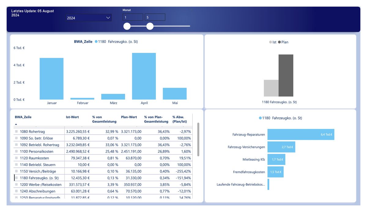Screen dimensions: 367x212
Task: Click the Ist legend swatch
Action: (271, 42)
